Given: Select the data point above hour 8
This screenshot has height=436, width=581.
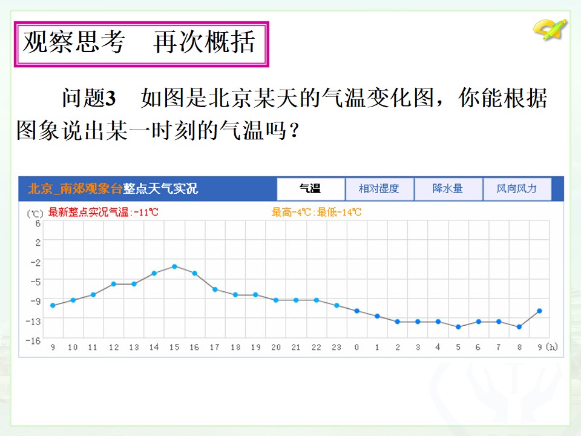Looking at the screenshot, I should tap(519, 327).
